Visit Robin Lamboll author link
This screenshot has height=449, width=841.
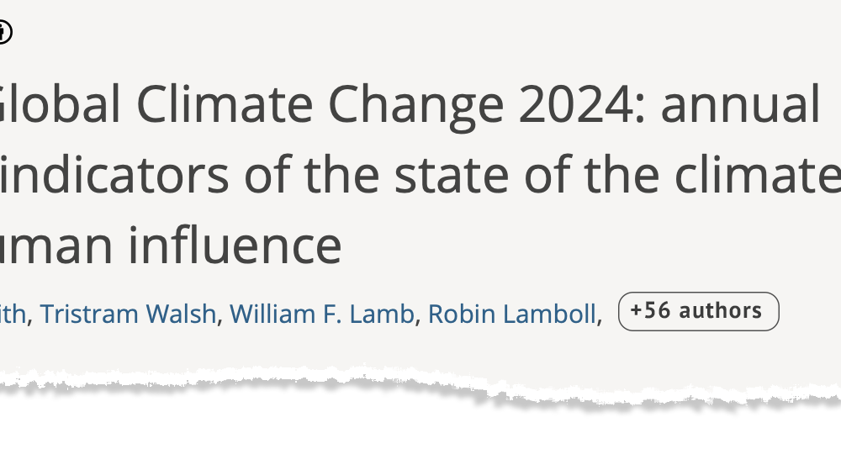[x=512, y=314]
